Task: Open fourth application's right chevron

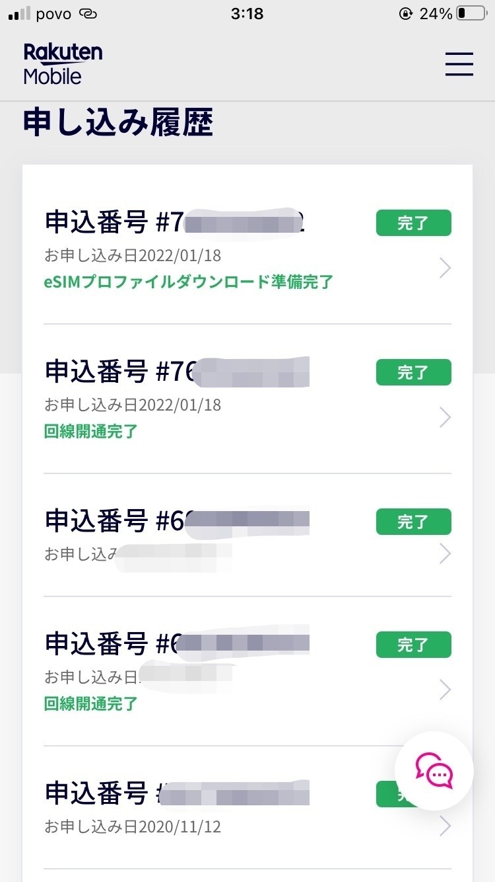Action: [x=445, y=690]
